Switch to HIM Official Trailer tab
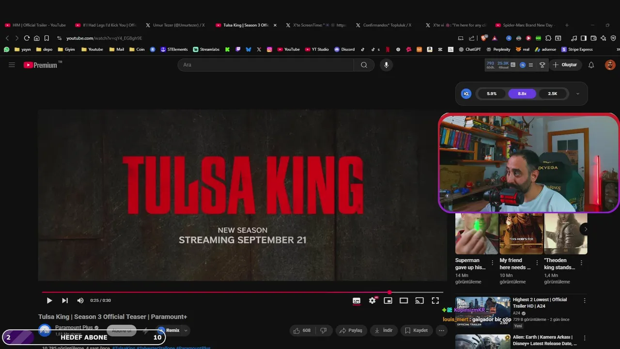Viewport: 620px width, 349px height. (x=35, y=25)
